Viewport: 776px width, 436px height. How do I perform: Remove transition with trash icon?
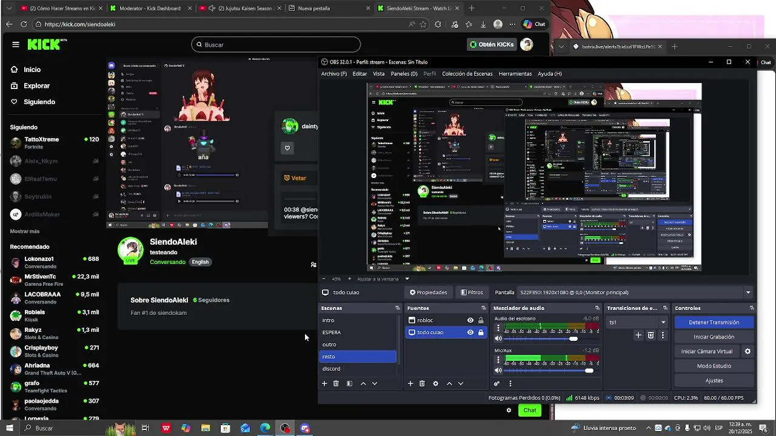[651, 335]
